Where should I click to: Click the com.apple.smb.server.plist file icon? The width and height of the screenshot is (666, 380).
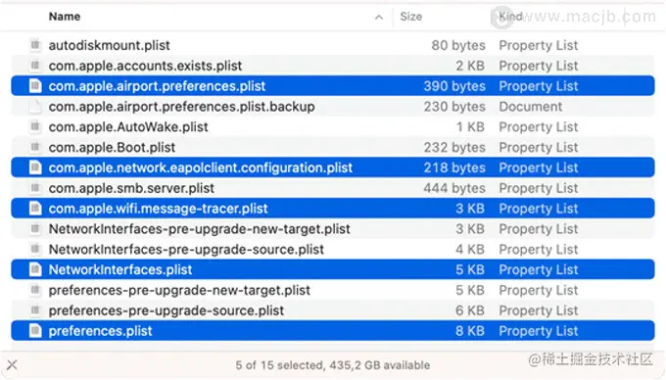pyautogui.click(x=35, y=188)
